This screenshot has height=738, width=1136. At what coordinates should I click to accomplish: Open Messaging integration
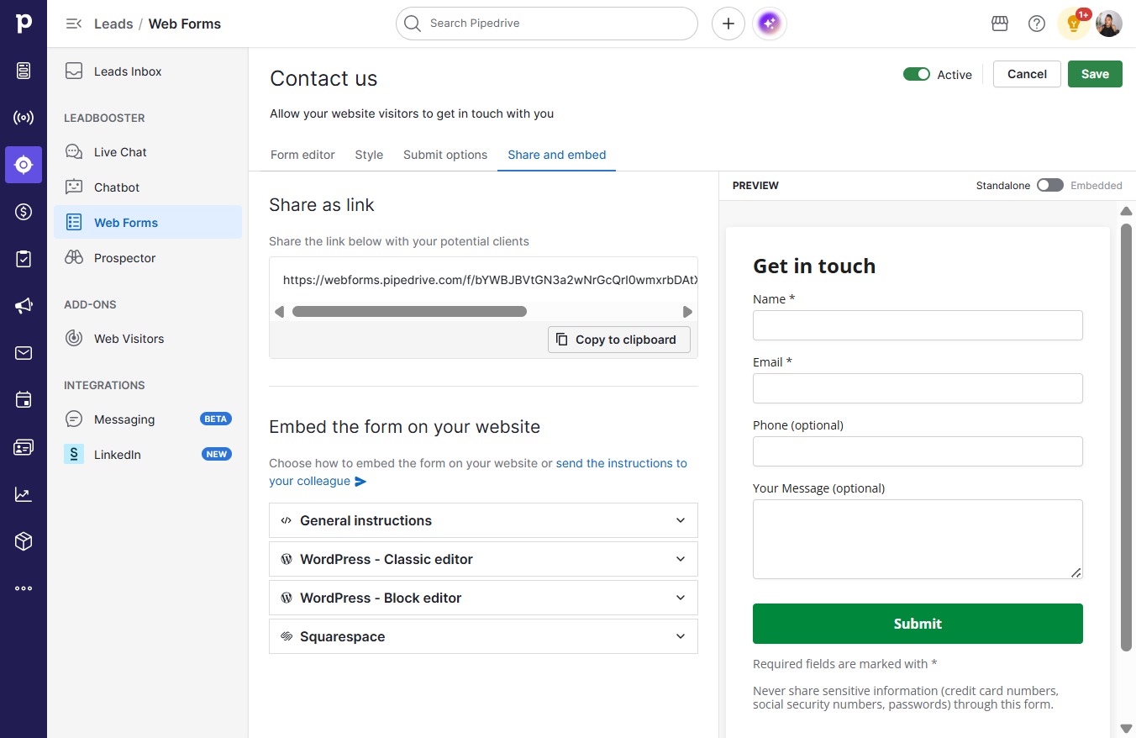coord(148,419)
